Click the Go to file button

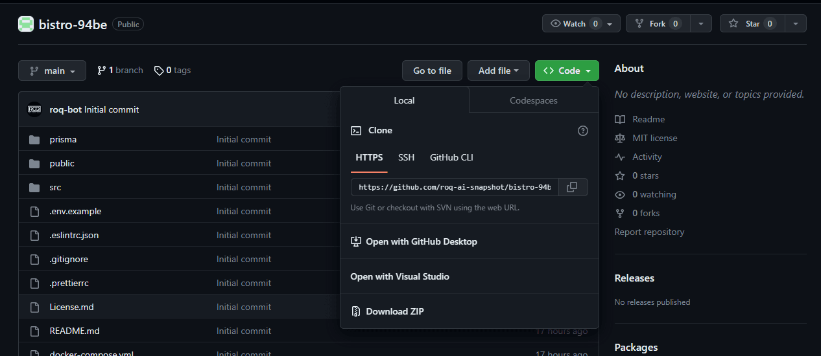pyautogui.click(x=433, y=71)
